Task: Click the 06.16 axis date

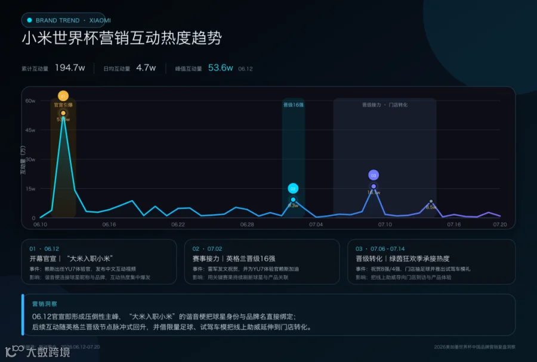Action: (x=109, y=224)
